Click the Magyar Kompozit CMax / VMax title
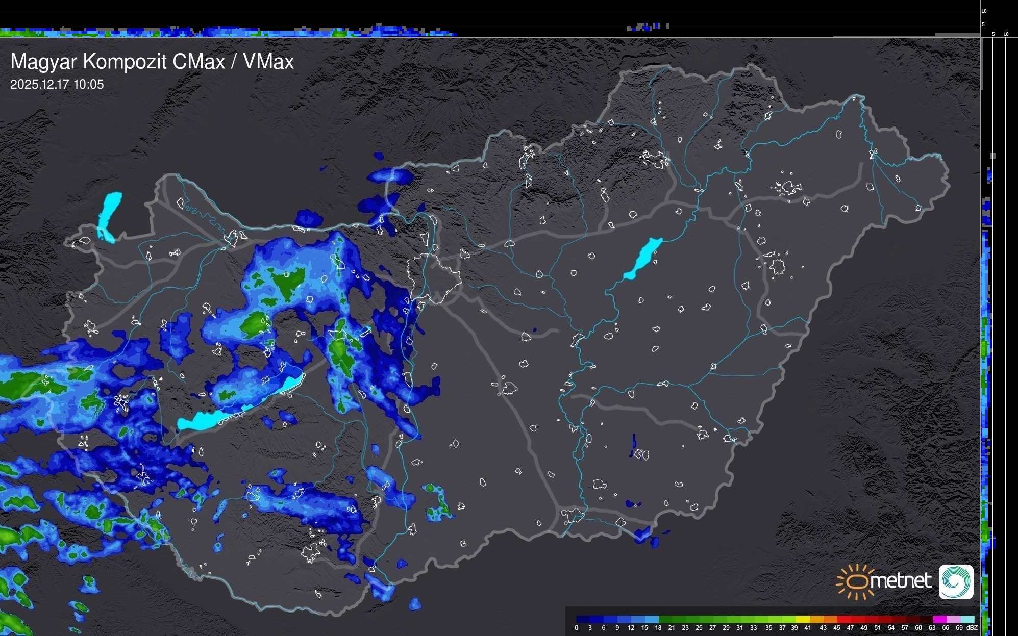The image size is (1018, 636). coord(152,62)
